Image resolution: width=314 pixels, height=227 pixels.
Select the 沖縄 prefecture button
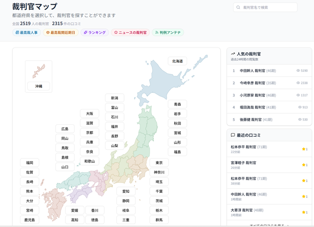[39, 86]
